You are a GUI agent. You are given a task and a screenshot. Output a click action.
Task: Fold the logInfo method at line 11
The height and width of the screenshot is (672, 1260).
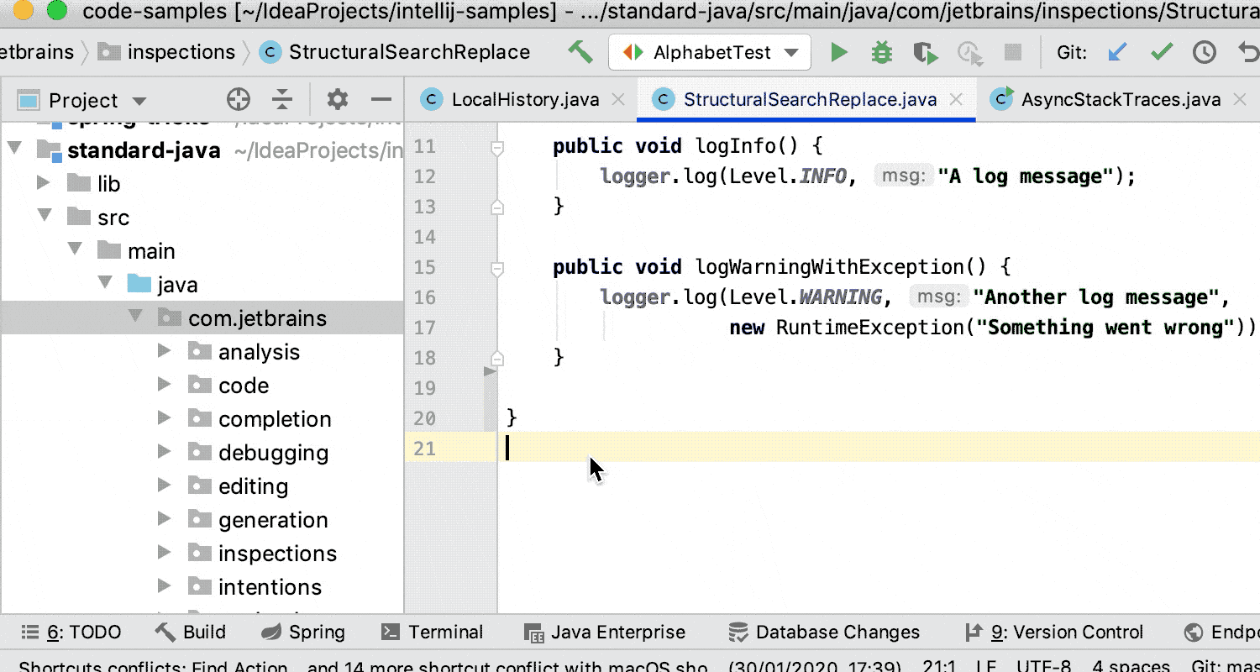[x=497, y=148]
